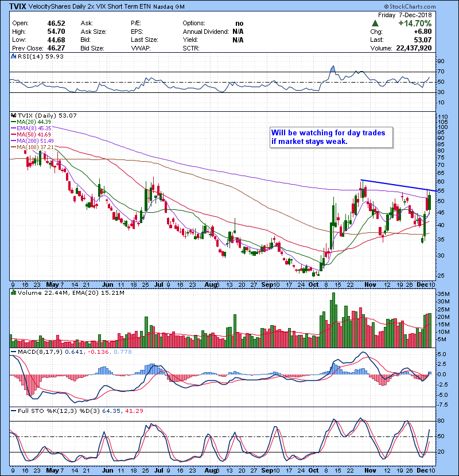The image size is (459, 476).
Task: Click the Yield N/A value
Action: [238, 40]
